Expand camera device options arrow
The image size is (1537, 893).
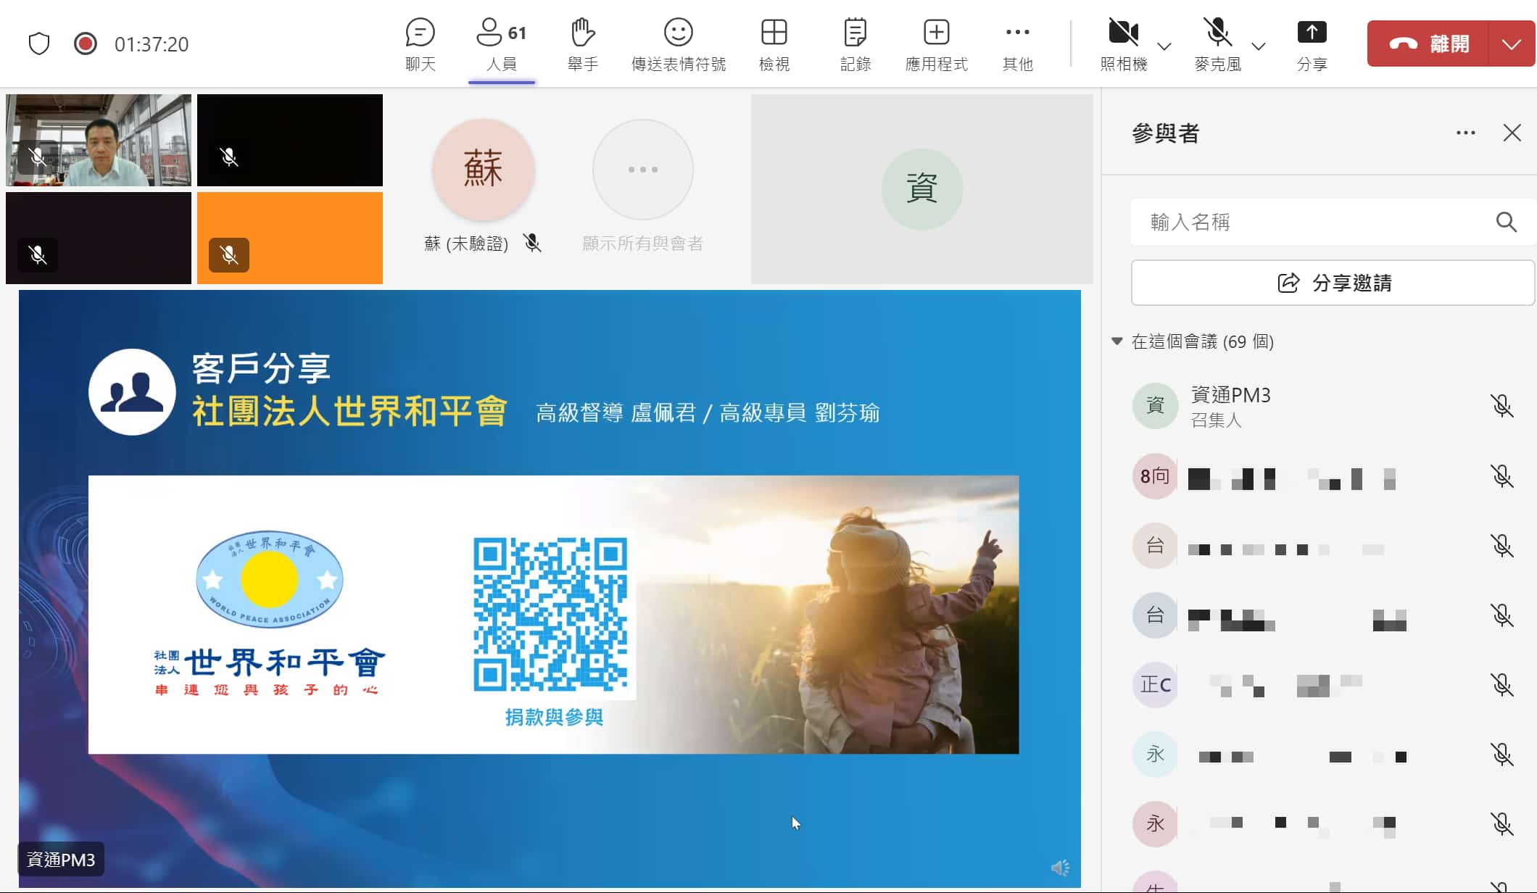click(1164, 46)
